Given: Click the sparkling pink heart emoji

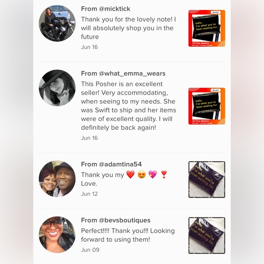Looking at the screenshot, I should 152,174.
